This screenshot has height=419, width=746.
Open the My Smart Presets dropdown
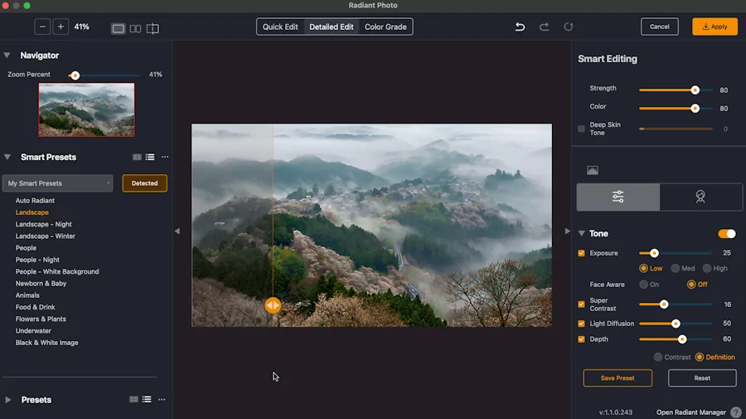tap(58, 183)
